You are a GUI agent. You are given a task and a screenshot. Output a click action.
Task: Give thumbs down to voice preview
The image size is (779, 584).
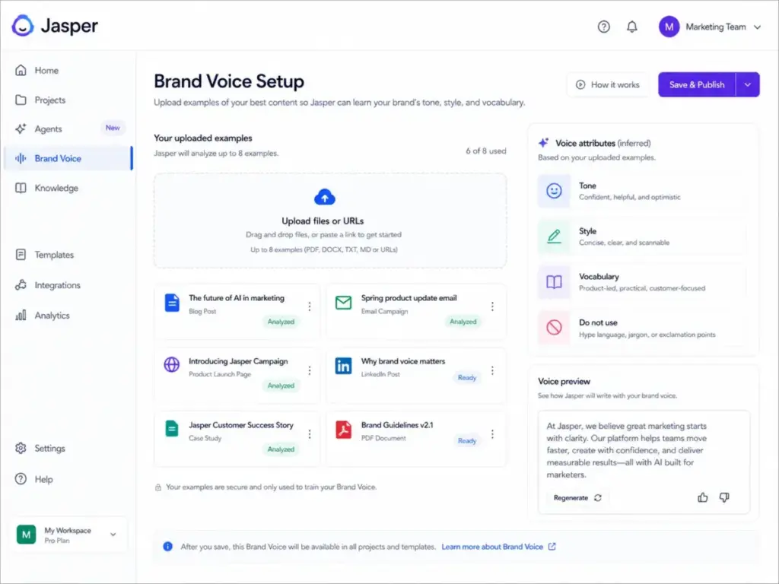coord(724,497)
